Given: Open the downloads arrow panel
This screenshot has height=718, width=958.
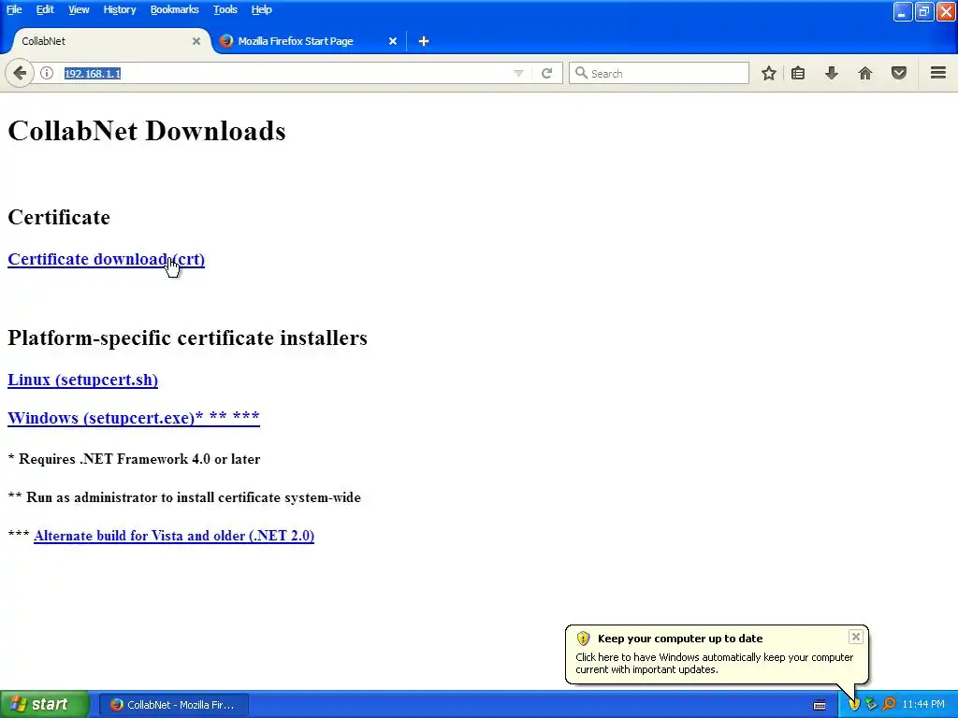Looking at the screenshot, I should click(x=831, y=73).
